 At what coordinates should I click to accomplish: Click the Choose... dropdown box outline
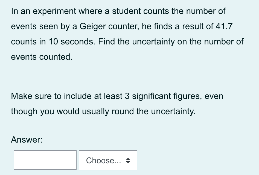point(108,152)
